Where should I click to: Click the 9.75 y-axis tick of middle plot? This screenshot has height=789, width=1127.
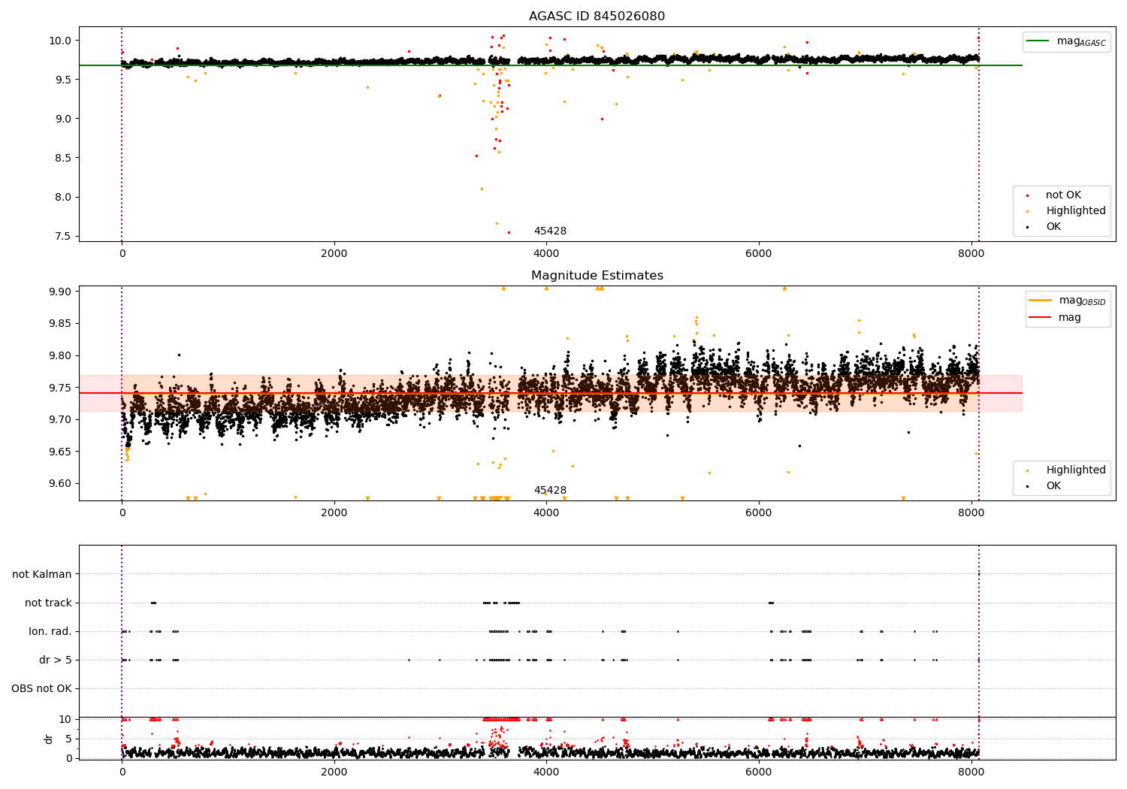click(x=61, y=388)
